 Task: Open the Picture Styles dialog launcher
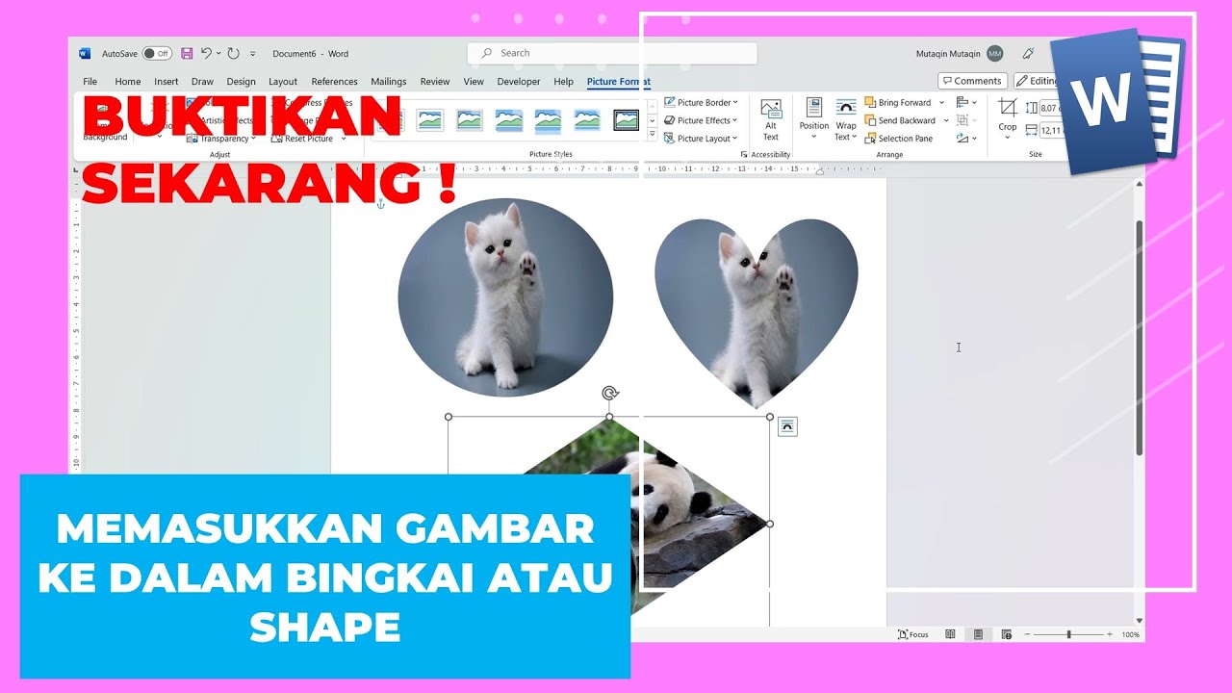[744, 154]
